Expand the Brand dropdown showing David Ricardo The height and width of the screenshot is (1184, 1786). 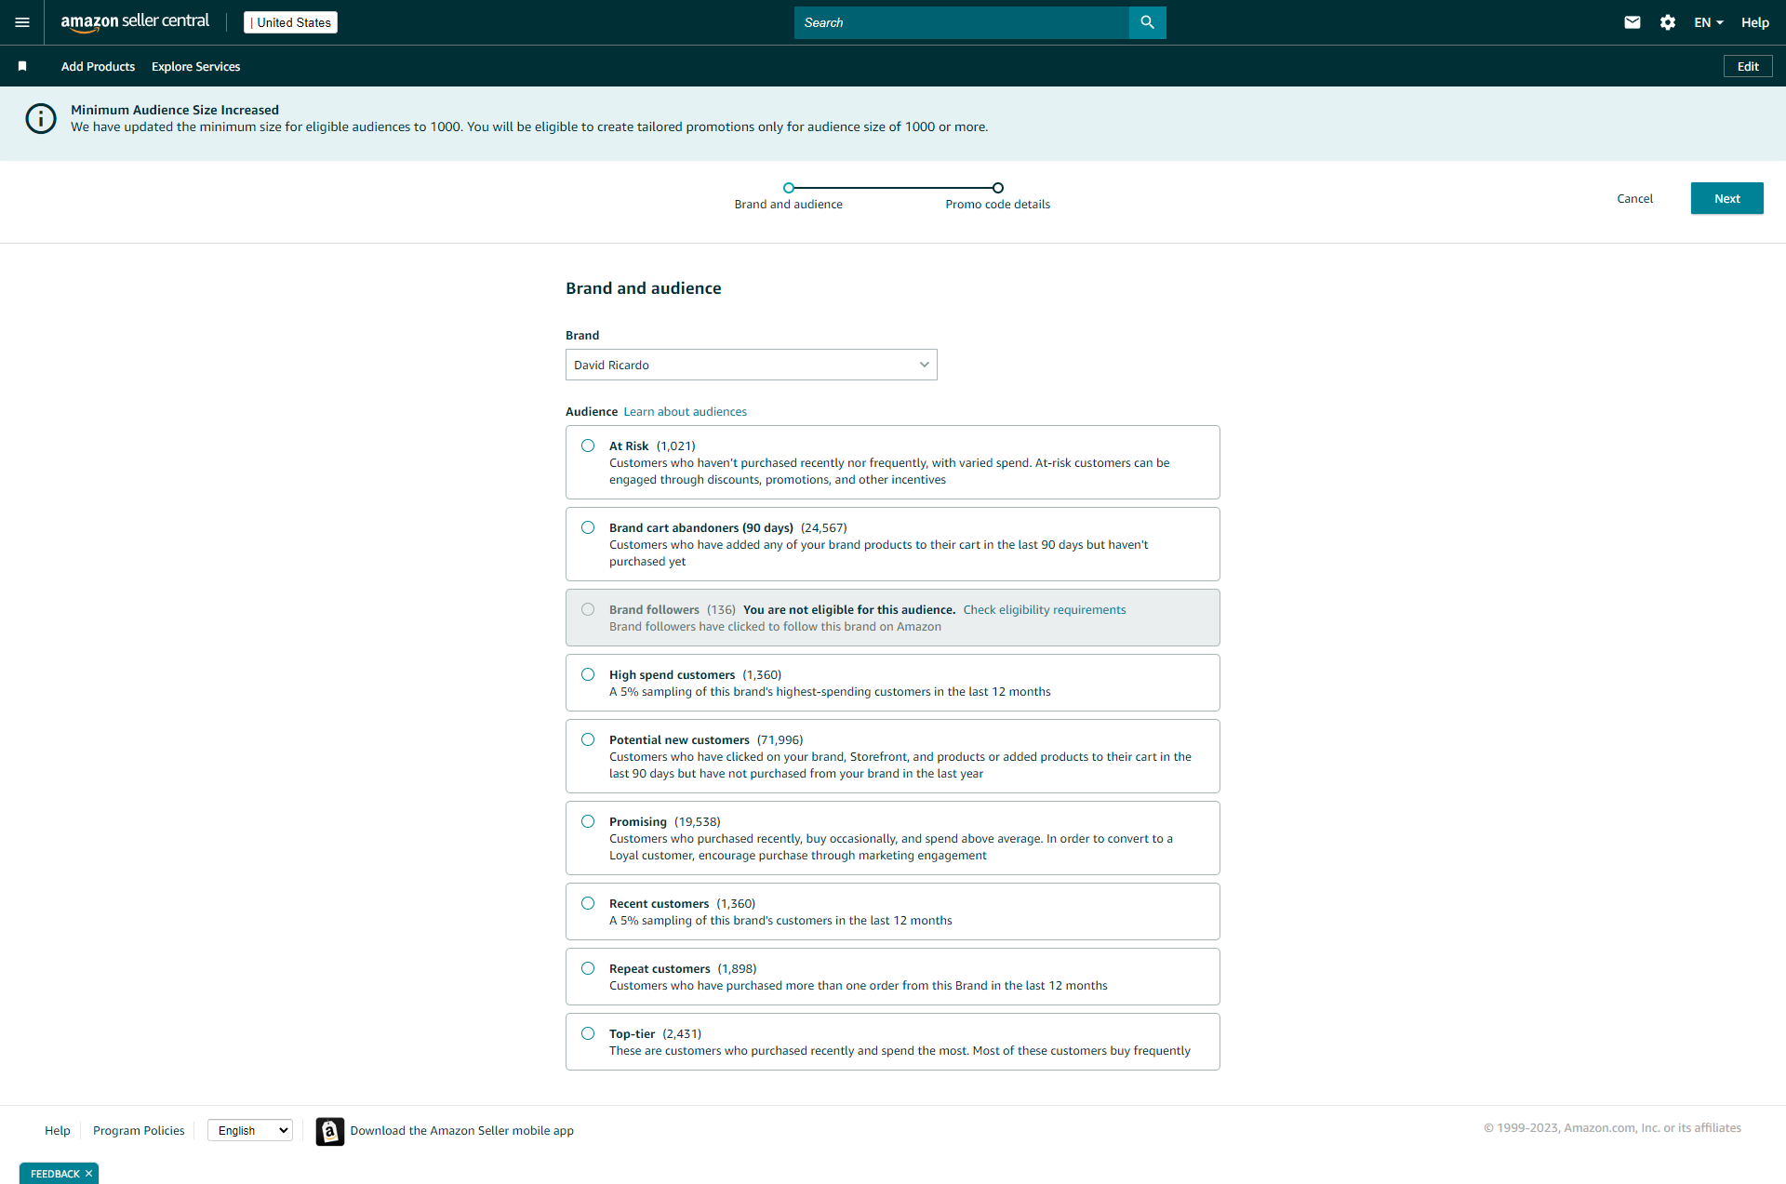[751, 365]
